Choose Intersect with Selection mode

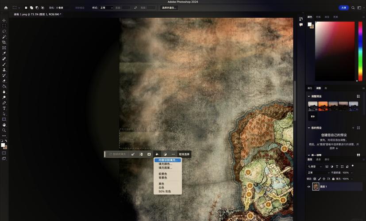pos(42,8)
